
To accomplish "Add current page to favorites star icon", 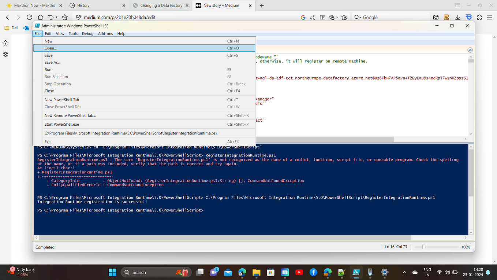I will pos(344,17).
